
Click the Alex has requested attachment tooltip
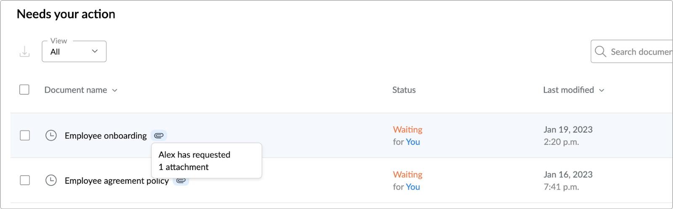point(207,161)
